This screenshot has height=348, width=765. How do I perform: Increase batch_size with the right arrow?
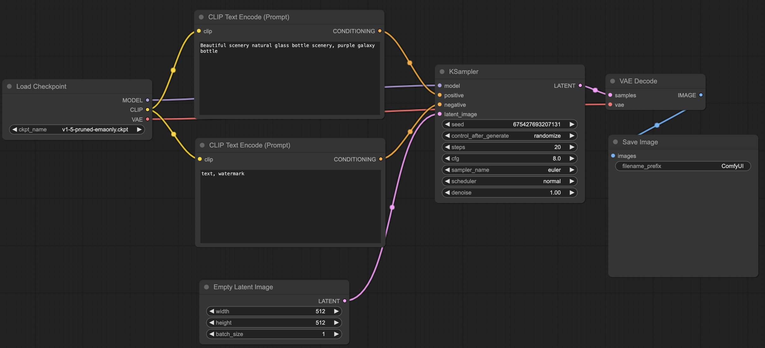pos(336,334)
